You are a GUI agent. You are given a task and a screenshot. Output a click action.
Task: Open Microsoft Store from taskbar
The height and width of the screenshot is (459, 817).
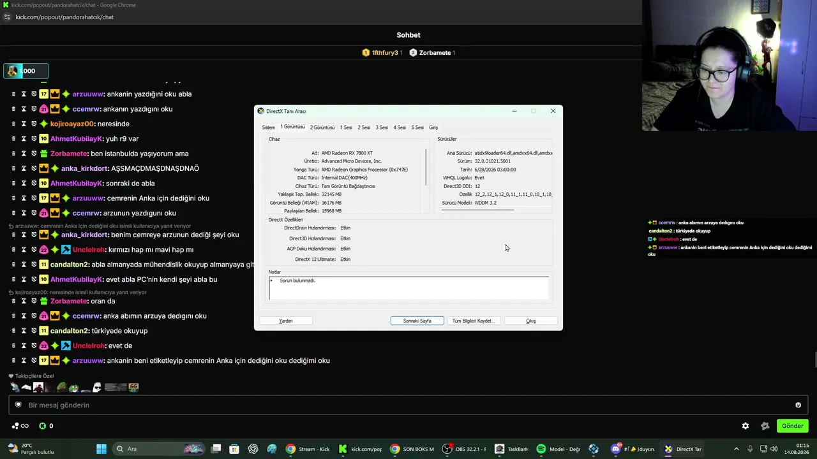tap(234, 449)
